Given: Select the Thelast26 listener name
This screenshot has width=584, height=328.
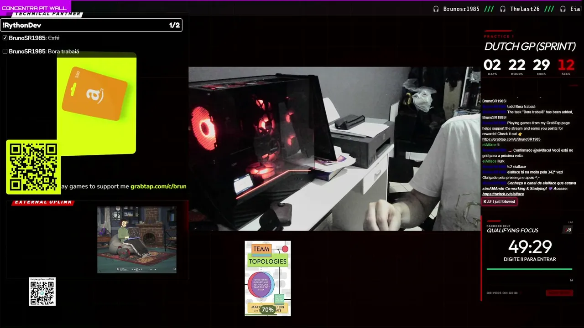Looking at the screenshot, I should [525, 9].
